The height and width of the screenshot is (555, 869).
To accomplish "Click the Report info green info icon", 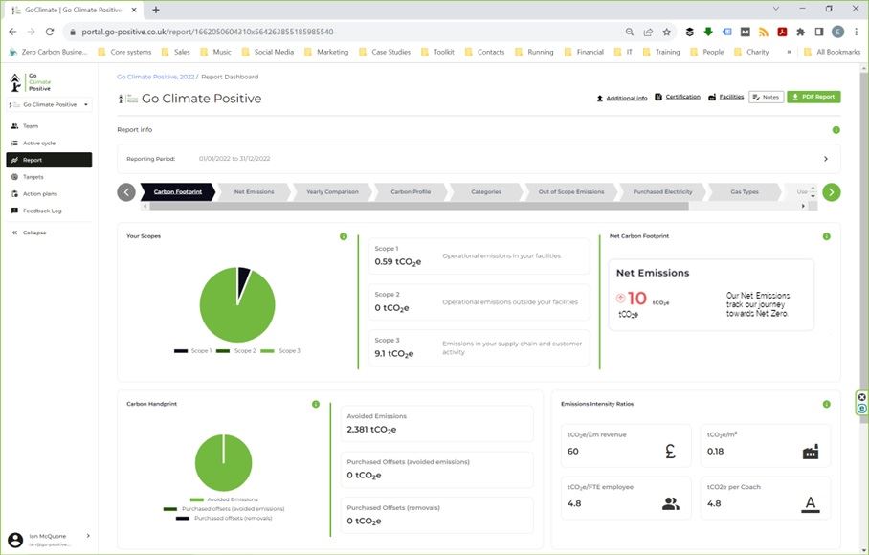I will pos(836,130).
